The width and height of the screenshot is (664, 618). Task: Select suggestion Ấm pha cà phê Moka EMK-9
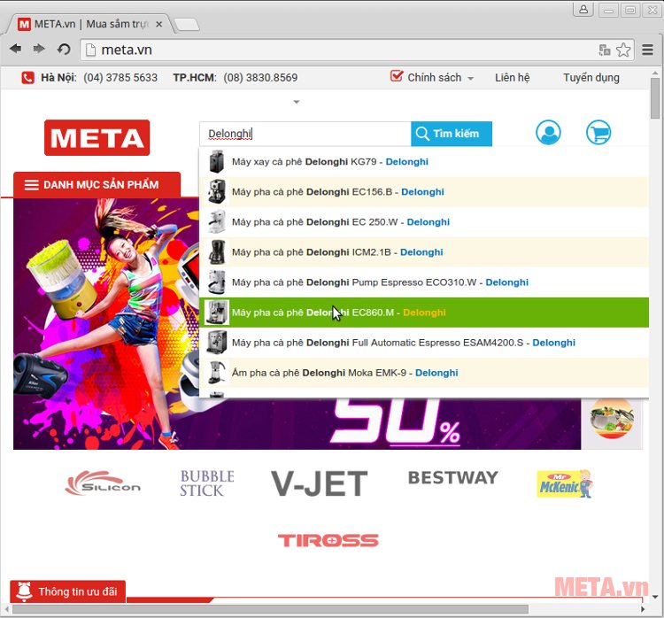424,373
